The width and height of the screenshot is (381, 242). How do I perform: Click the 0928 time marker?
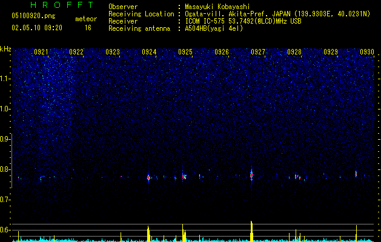[294, 52]
